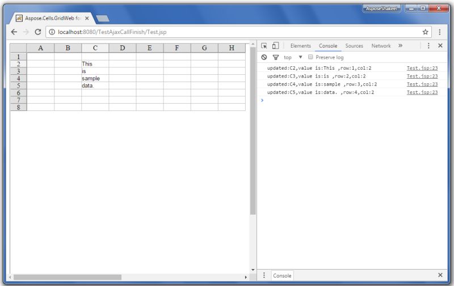Image resolution: width=454 pixels, height=286 pixels.
Task: Click log entry 'updated:C2,value is:This'
Action: click(319, 68)
